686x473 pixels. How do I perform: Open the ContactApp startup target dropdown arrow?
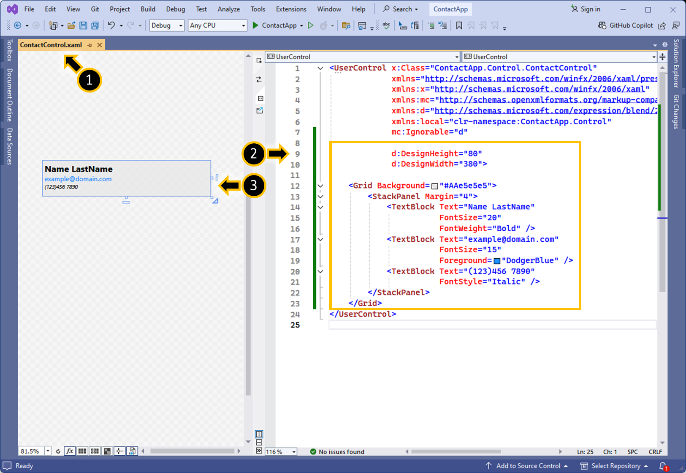[301, 26]
